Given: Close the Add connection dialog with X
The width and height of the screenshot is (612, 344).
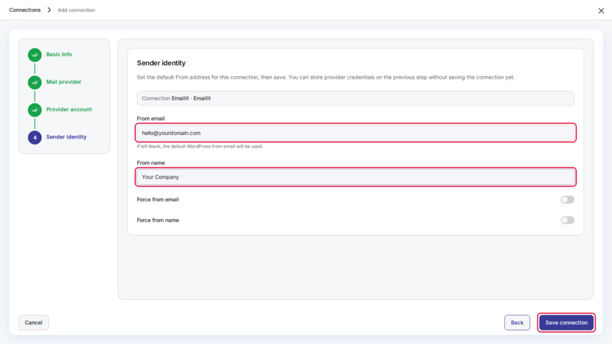Looking at the screenshot, I should click(x=601, y=11).
